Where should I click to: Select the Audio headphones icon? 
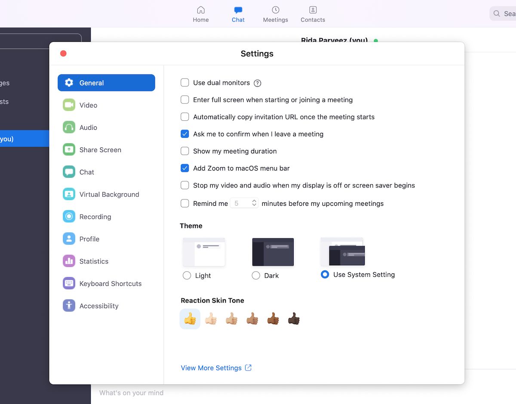(69, 128)
